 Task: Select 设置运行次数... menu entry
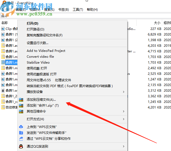(x=37, y=43)
